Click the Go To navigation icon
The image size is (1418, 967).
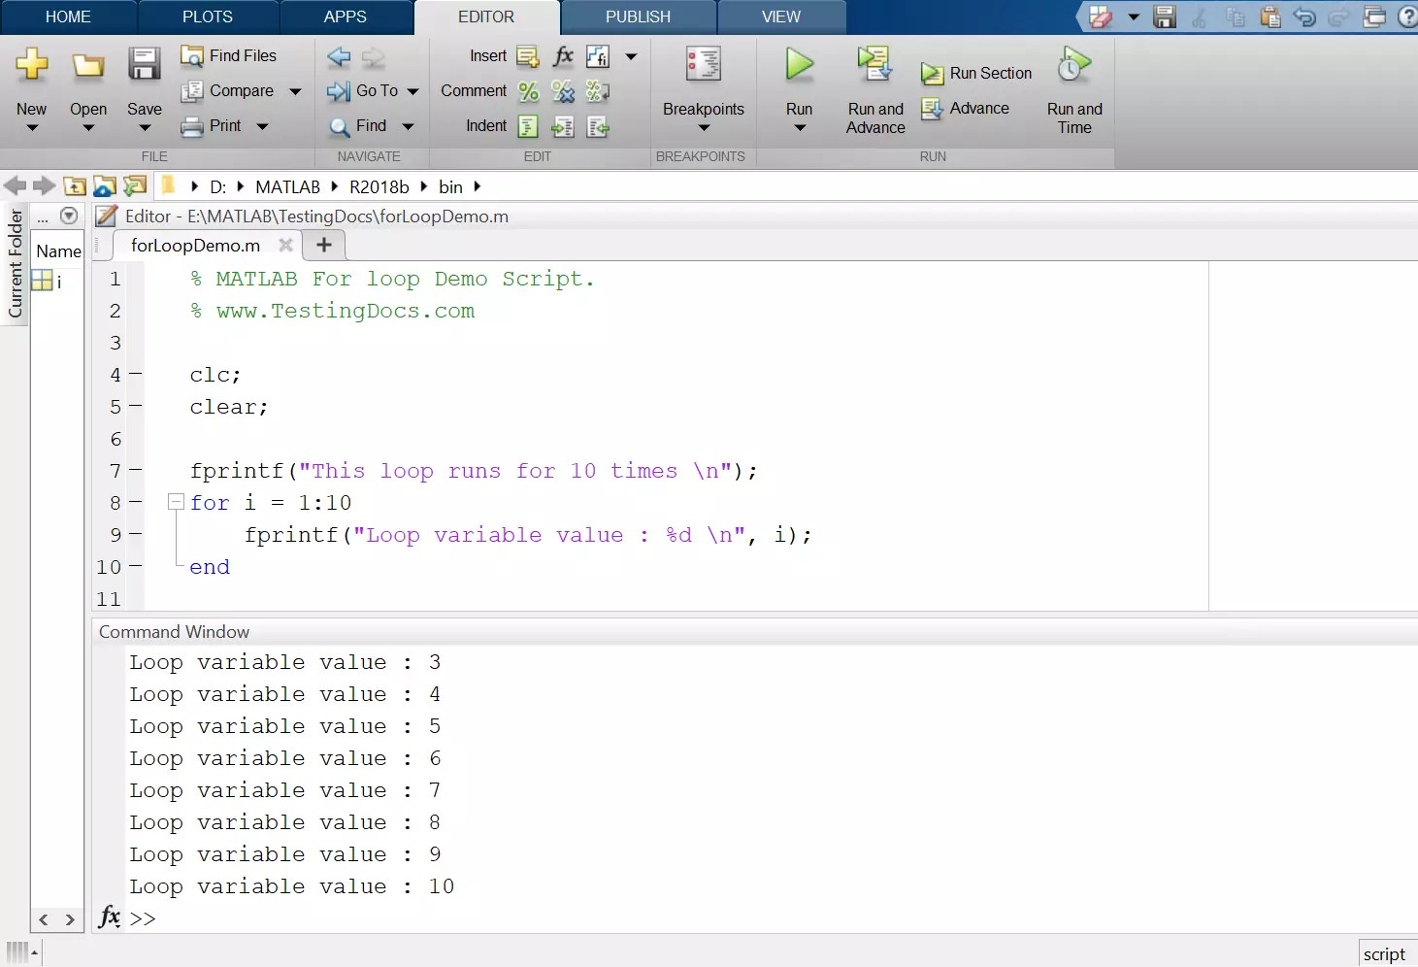point(339,91)
